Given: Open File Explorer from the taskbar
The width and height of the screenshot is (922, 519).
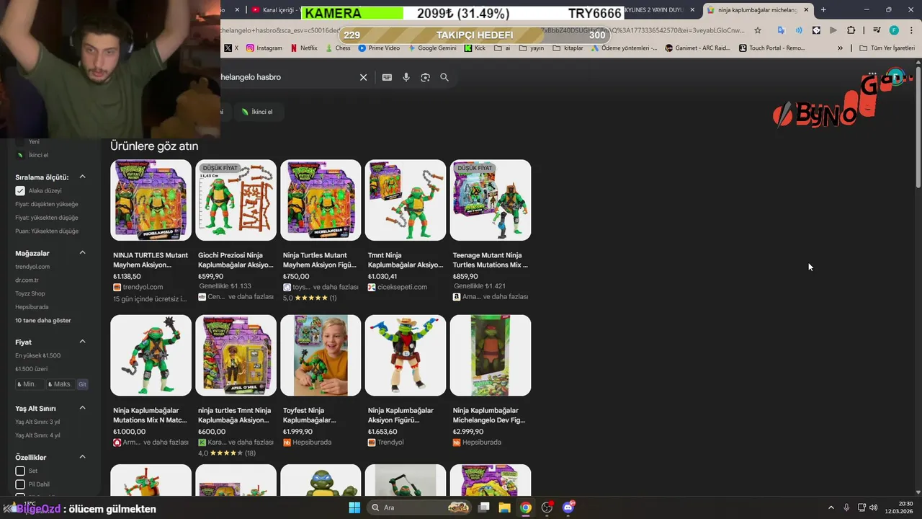Looking at the screenshot, I should point(505,507).
